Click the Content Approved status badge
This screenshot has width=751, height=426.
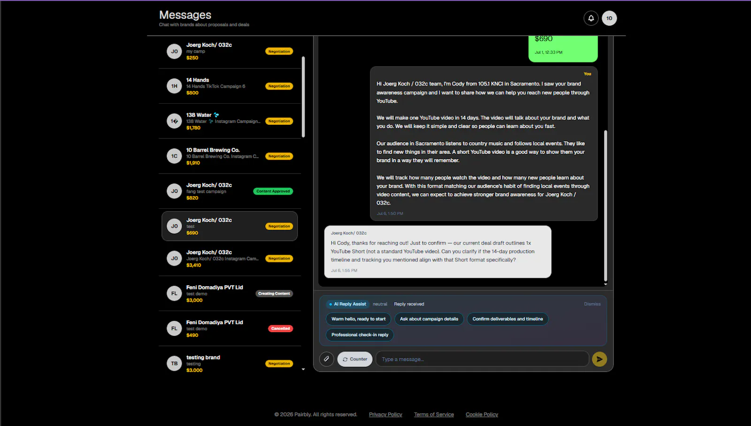[273, 191]
